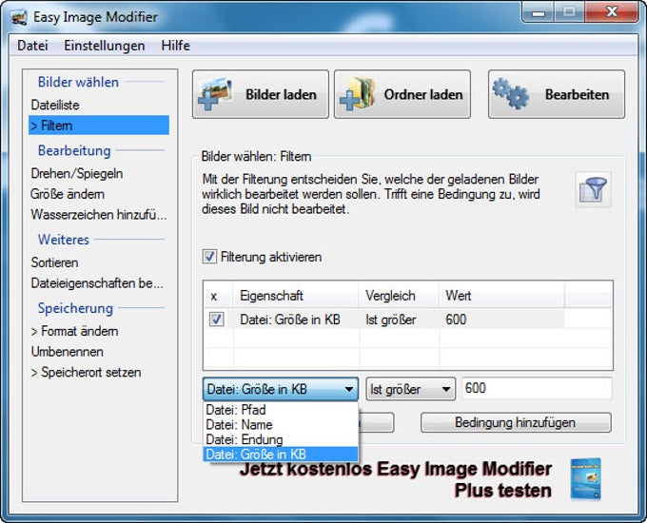Click the Bearbeiten gears button
The height and width of the screenshot is (523, 647).
click(557, 94)
